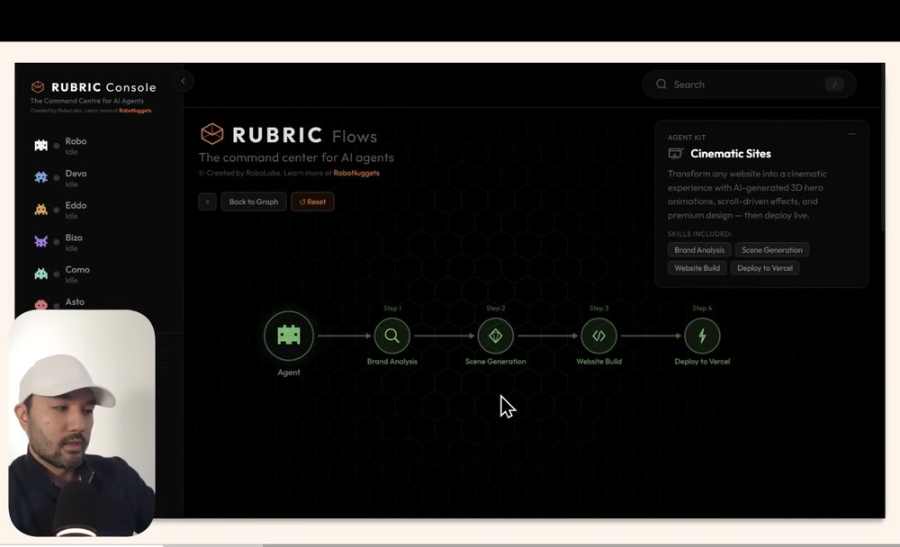Select the Robo agent invader icon
Screen dimensions: 900x547
coord(40,145)
